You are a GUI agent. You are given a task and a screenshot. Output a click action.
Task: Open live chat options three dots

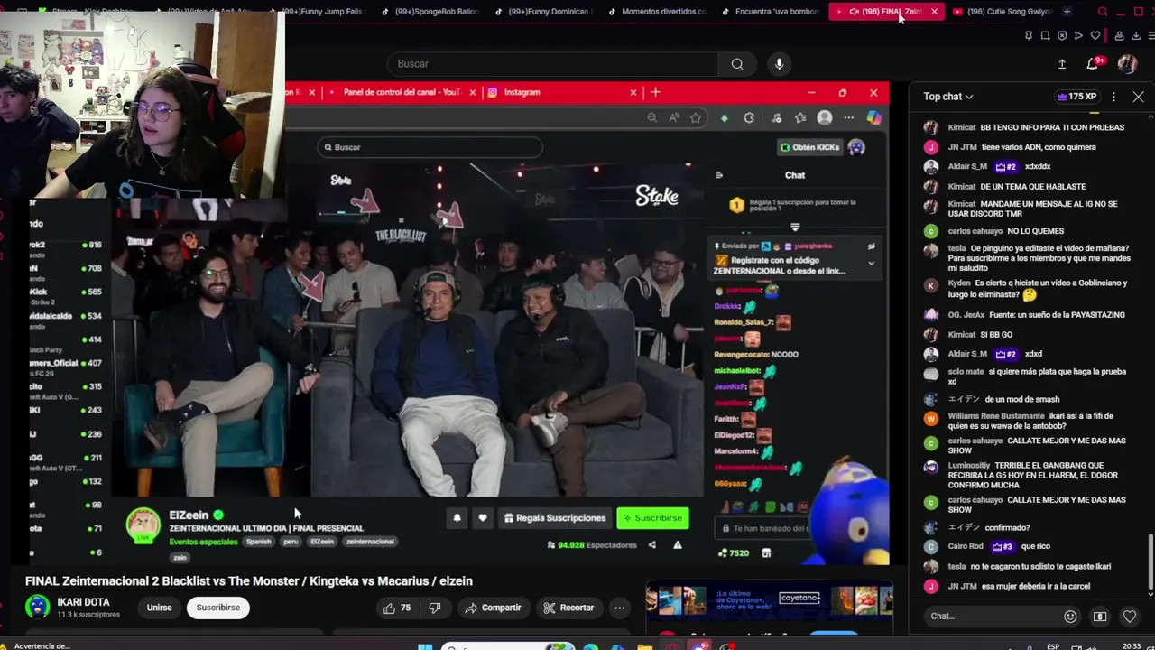(x=1113, y=97)
